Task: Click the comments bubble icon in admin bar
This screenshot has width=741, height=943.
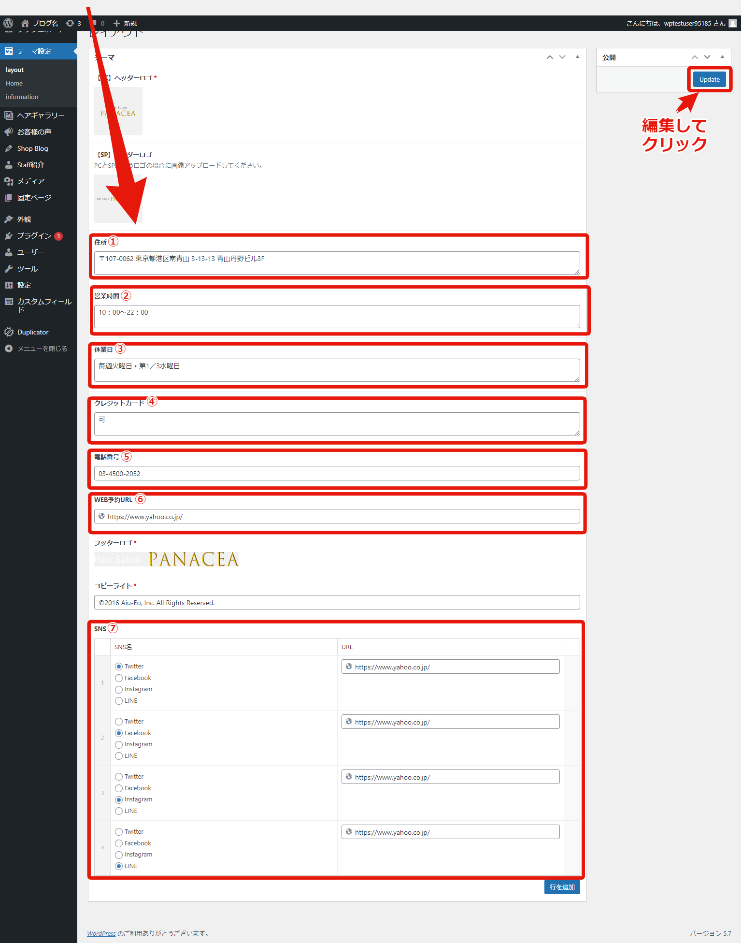Action: click(x=97, y=23)
